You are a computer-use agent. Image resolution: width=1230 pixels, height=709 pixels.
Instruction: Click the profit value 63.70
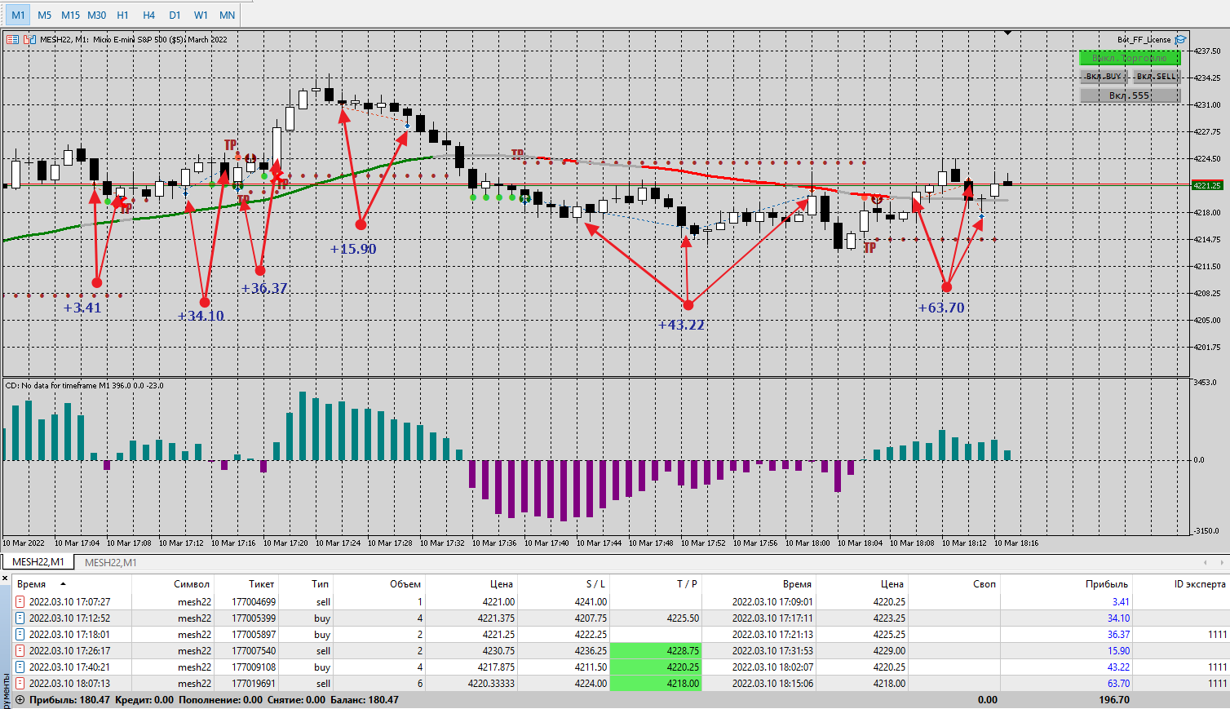pyautogui.click(x=1118, y=684)
